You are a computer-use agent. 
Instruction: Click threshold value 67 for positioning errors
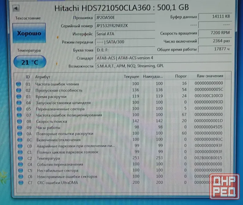tap(184, 114)
